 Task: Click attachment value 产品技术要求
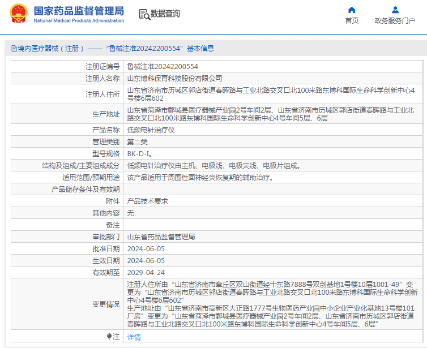click(x=147, y=201)
